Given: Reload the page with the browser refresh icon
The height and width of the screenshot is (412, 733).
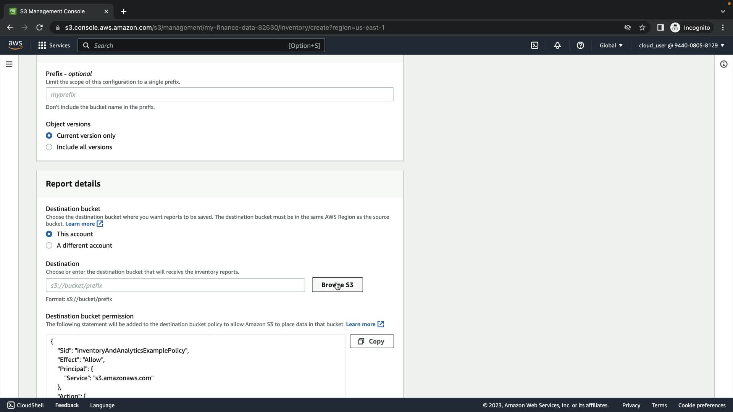Looking at the screenshot, I should pyautogui.click(x=39, y=27).
